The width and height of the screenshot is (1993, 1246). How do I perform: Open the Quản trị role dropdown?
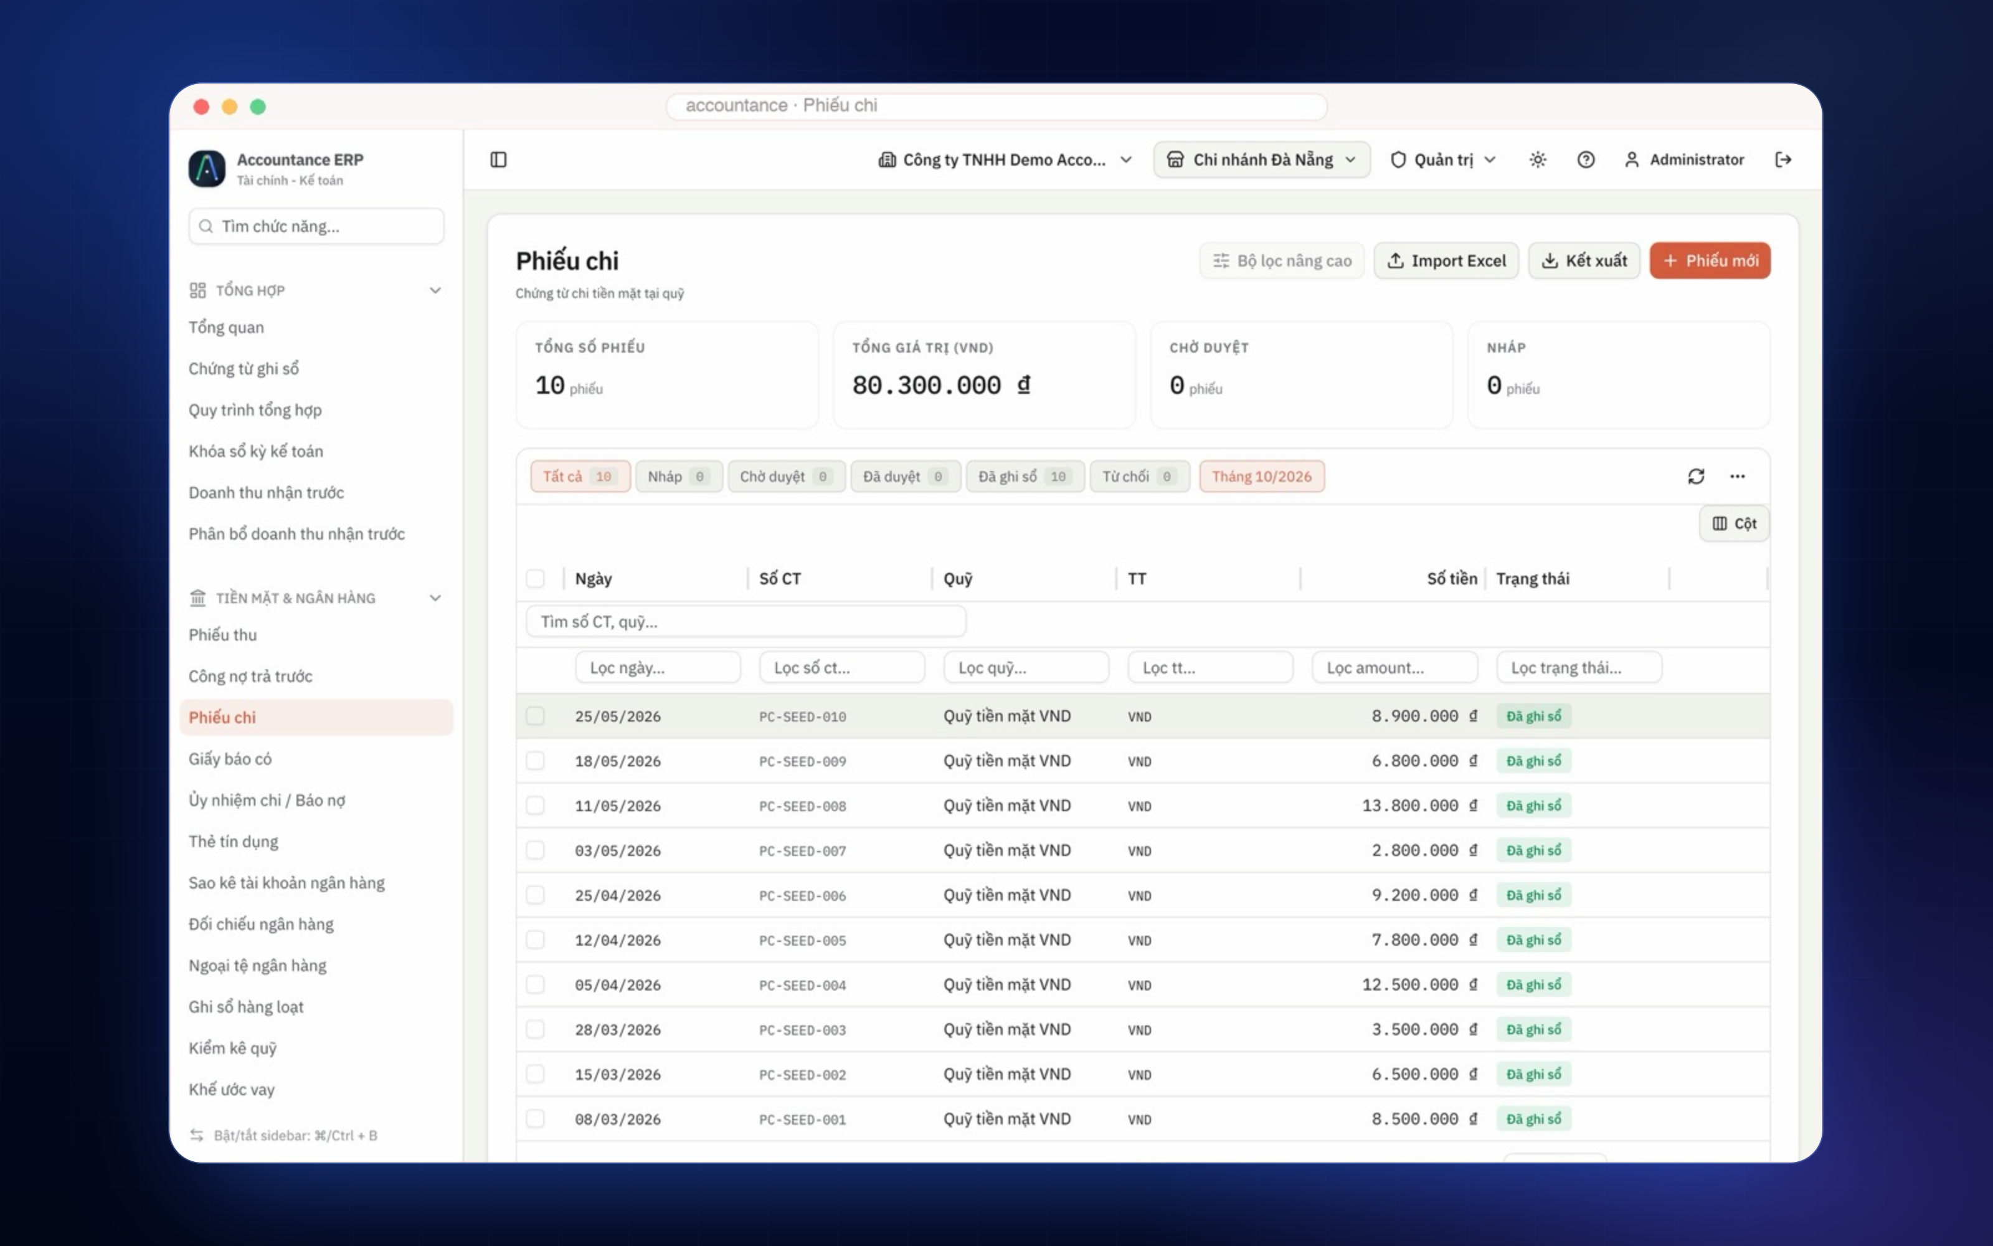(1443, 159)
